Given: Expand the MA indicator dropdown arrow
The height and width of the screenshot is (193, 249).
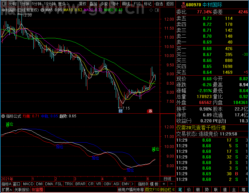Looking at the screenshot, I should click(42, 10).
